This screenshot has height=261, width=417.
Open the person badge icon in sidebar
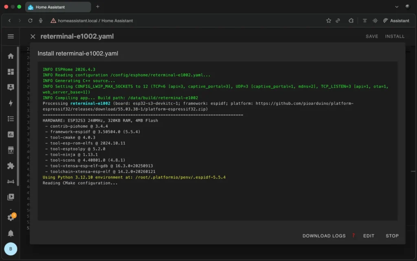click(x=11, y=87)
